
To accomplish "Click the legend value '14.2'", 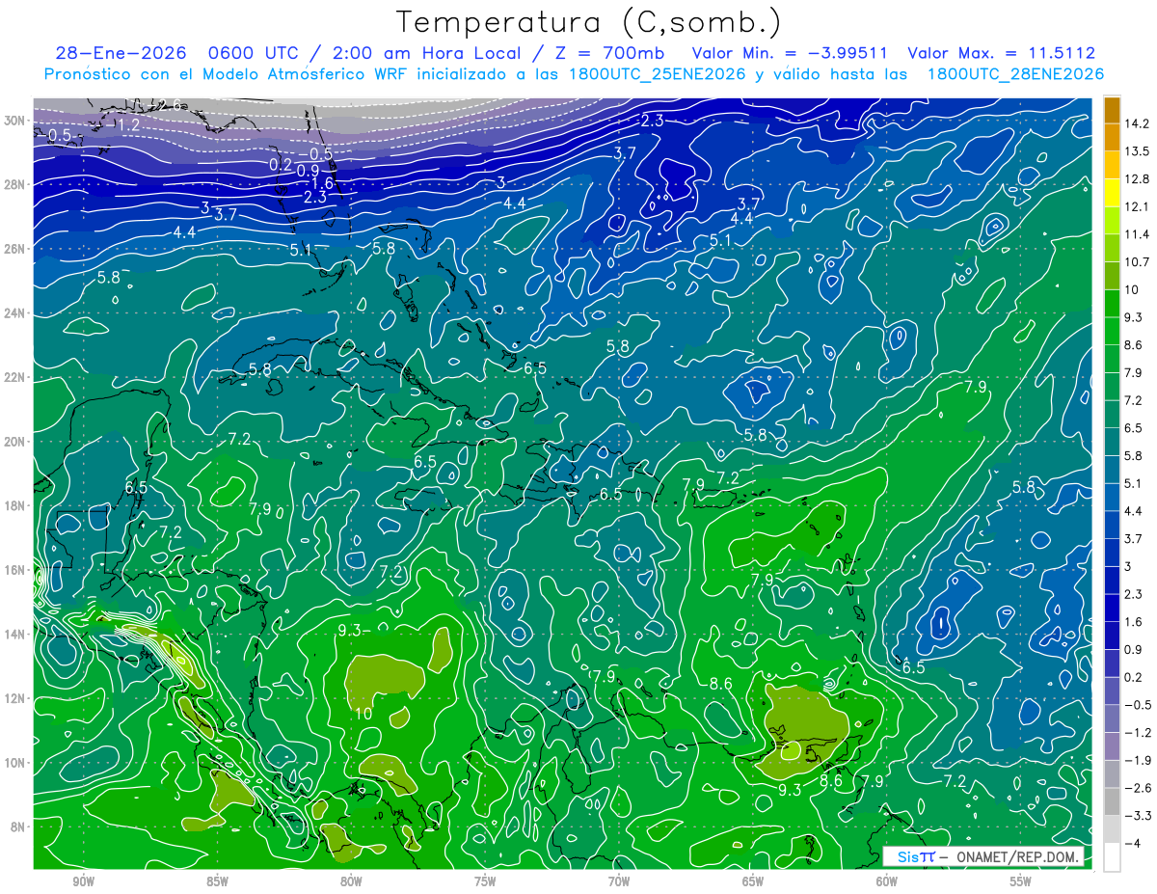I will 1137,123.
